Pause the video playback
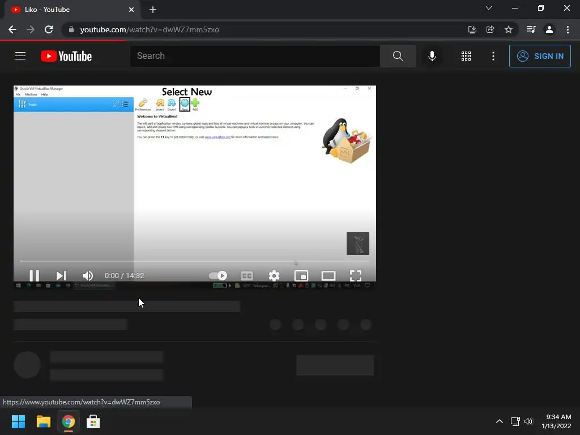 pos(35,276)
